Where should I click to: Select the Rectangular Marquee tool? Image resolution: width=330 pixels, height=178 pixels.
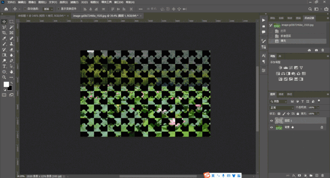coord(11,21)
